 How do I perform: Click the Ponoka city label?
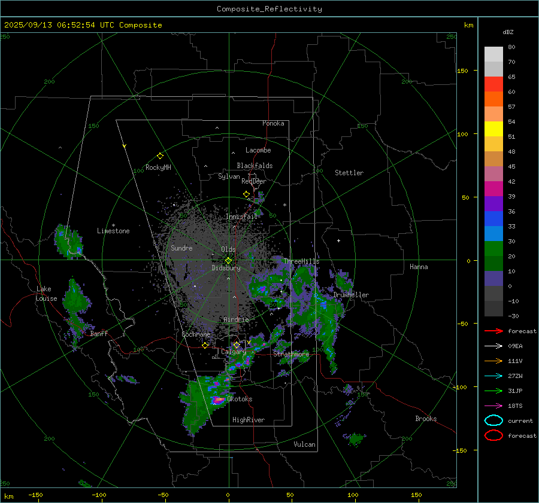(x=273, y=123)
